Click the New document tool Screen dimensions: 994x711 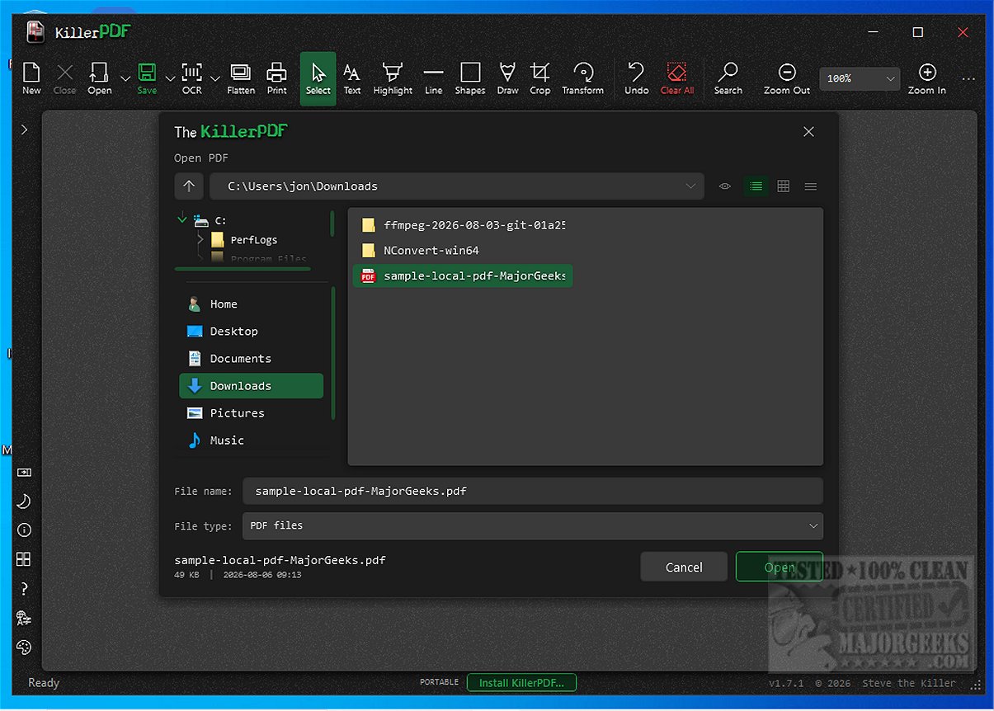[31, 78]
